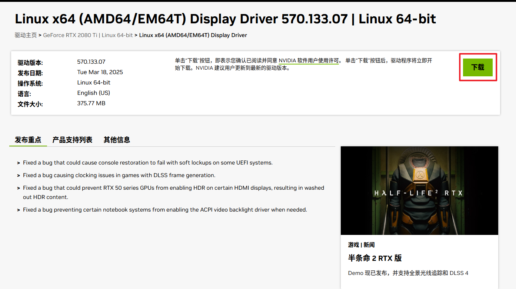This screenshot has height=289, width=516.
Task: Switch to the 其他信息 tab
Action: 117,140
